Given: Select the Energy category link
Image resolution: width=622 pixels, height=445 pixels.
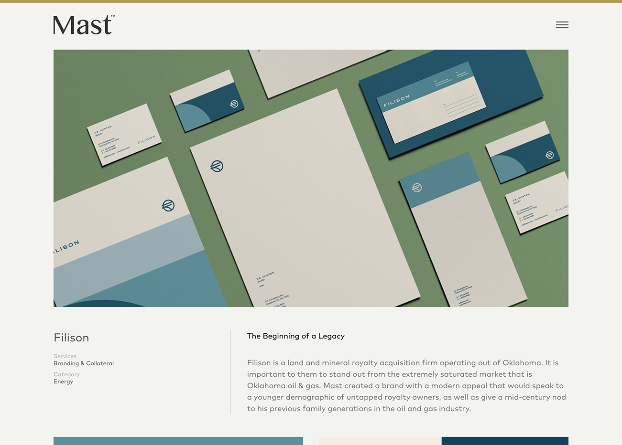Looking at the screenshot, I should tap(63, 381).
